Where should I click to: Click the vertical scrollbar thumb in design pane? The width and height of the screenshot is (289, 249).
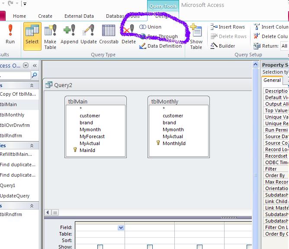tap(255, 175)
